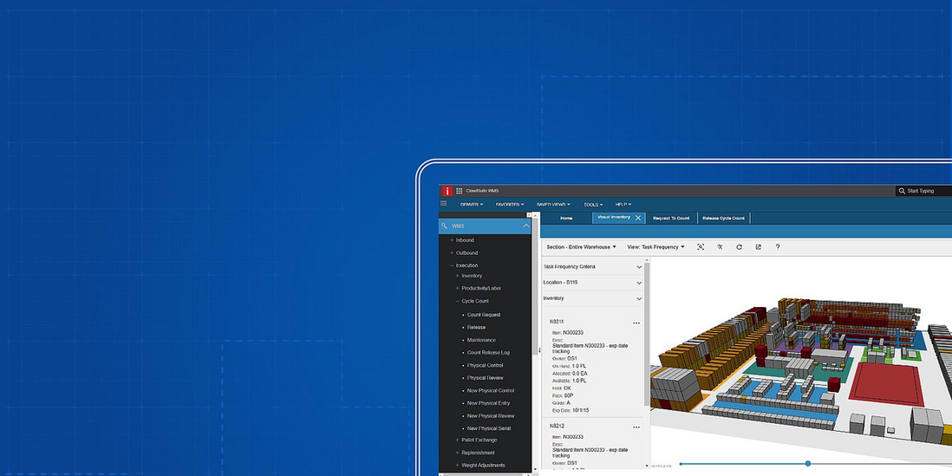Expand Inventory under Execution
The width and height of the screenshot is (952, 476).
coord(457,277)
